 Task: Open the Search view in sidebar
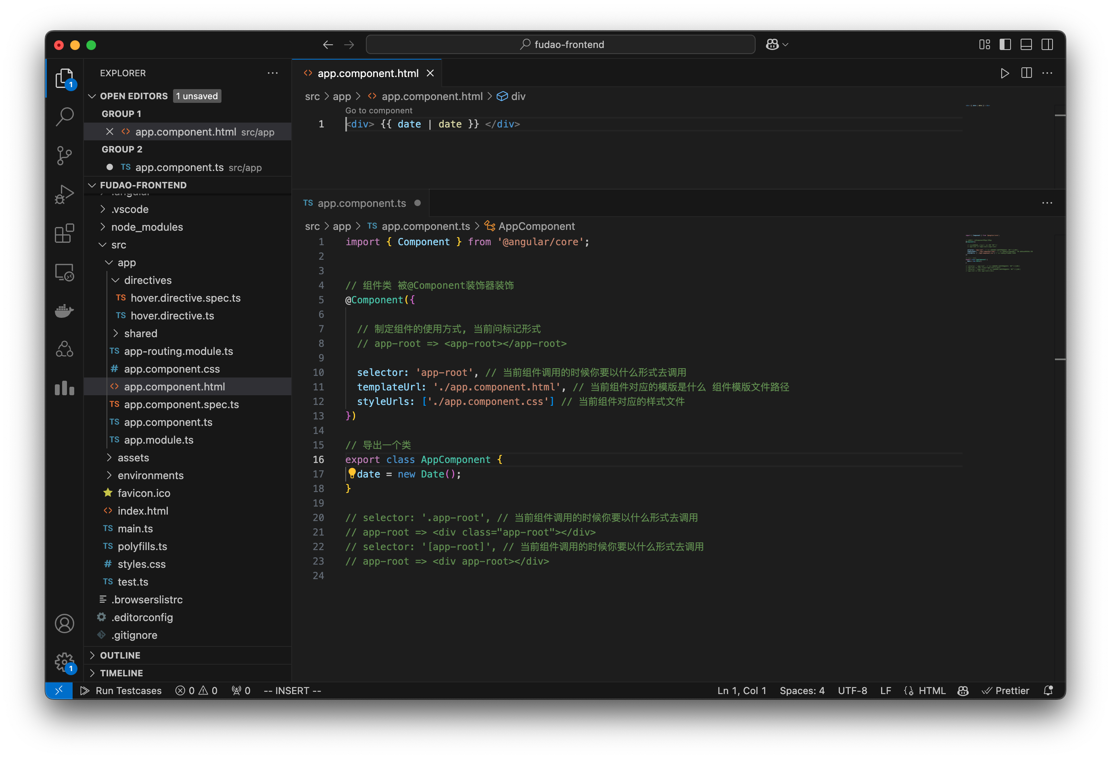(65, 116)
